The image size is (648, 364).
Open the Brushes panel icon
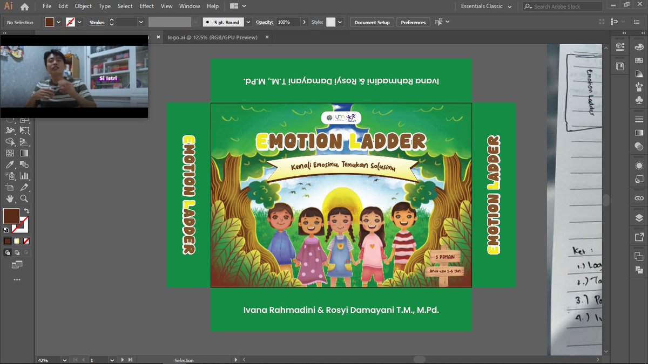point(639,86)
